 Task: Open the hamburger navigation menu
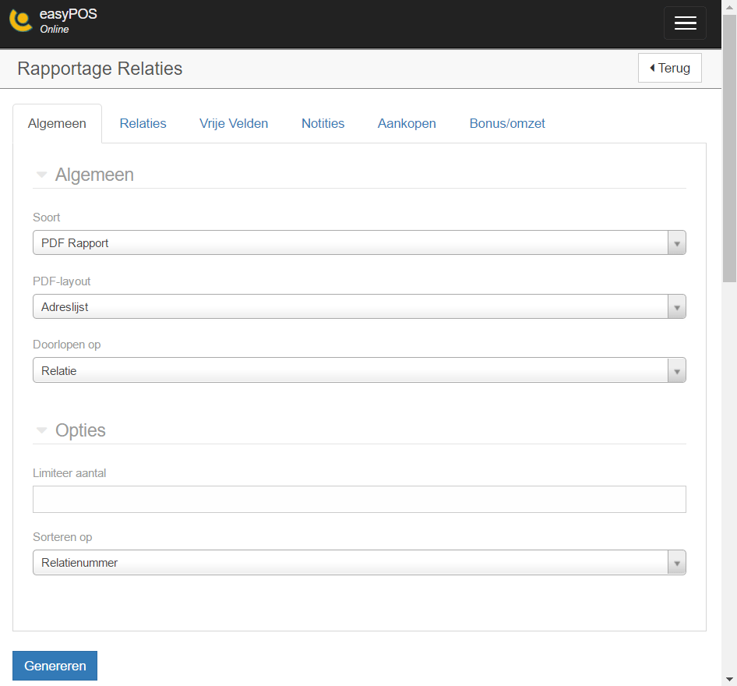(685, 23)
